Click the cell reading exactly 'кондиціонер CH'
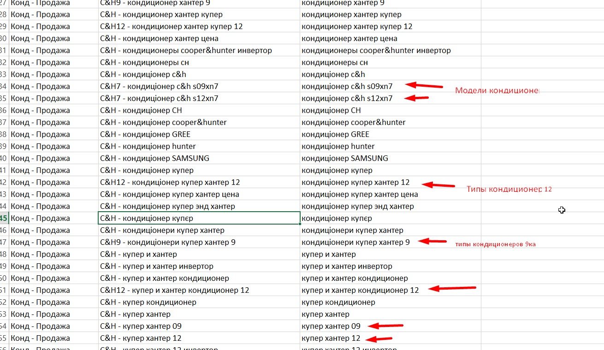The width and height of the screenshot is (604, 350). 391,110
